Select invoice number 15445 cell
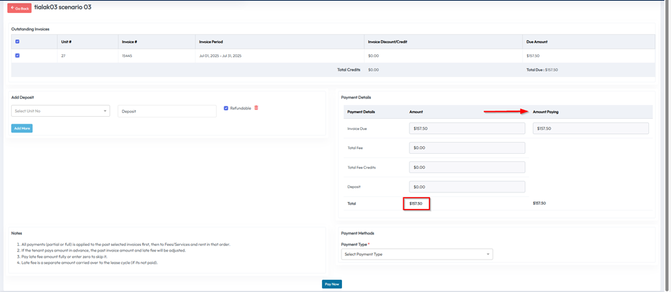The image size is (671, 292). click(x=127, y=56)
